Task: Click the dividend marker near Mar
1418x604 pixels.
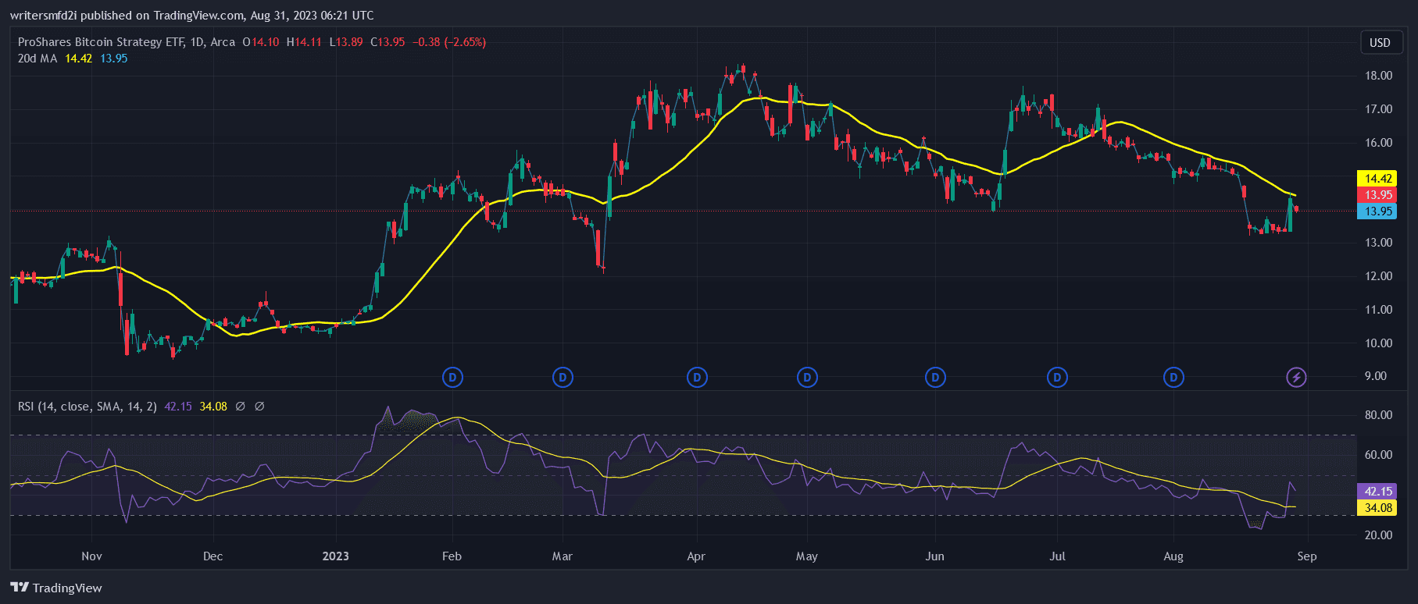Action: pos(563,378)
